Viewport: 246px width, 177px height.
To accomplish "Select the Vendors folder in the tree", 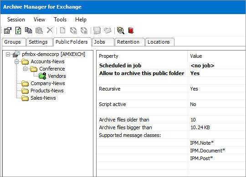I will click(57, 76).
